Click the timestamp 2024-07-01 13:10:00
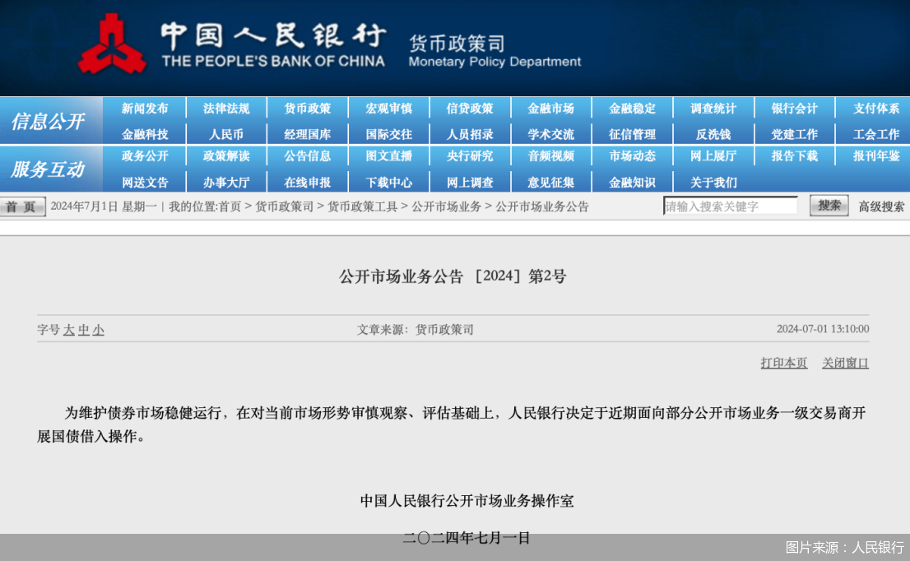 point(822,329)
